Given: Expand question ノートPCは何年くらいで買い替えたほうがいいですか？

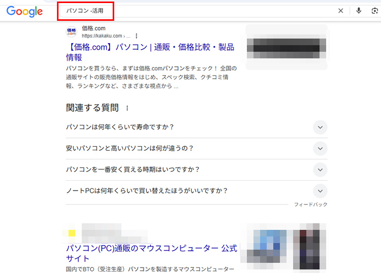Looking at the screenshot, I should point(197,191).
